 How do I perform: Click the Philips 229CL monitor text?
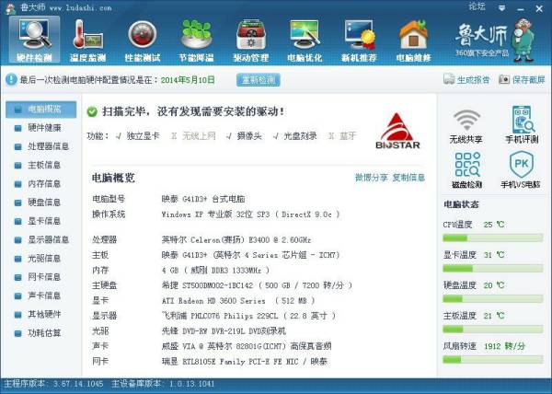point(249,316)
